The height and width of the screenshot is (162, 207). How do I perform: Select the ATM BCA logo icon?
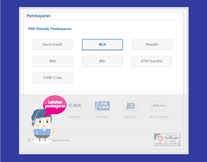pyautogui.click(x=102, y=106)
